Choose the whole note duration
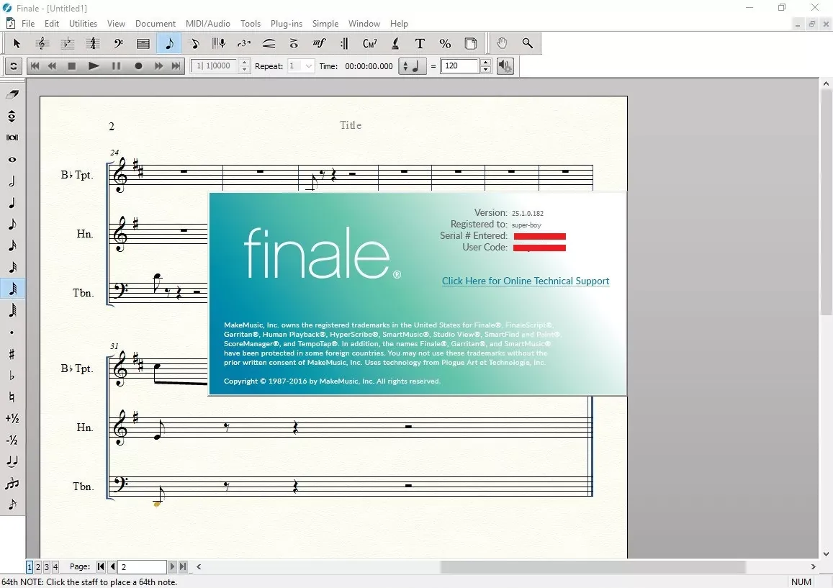This screenshot has width=833, height=588. pos(12,159)
